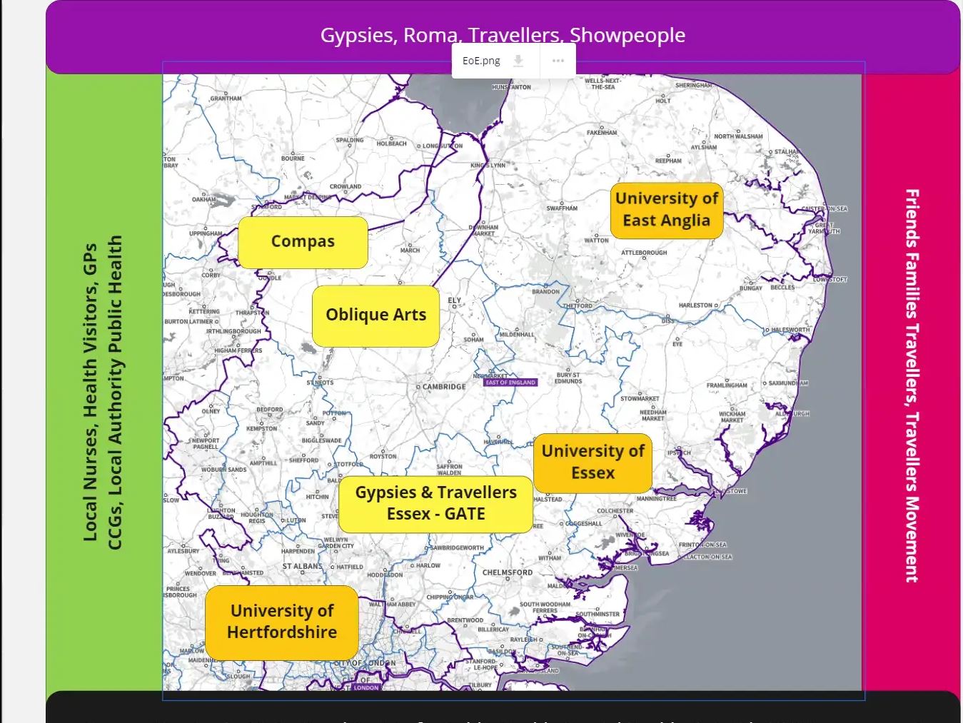Click the Gypsies, Roma, Travellers, Showpeople heading

[x=503, y=35]
